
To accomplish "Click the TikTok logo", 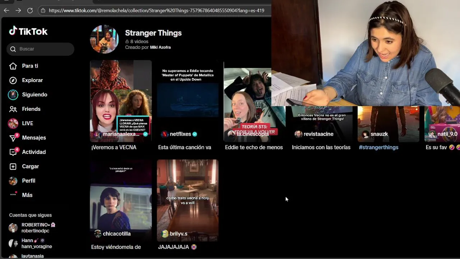I will pos(28,31).
